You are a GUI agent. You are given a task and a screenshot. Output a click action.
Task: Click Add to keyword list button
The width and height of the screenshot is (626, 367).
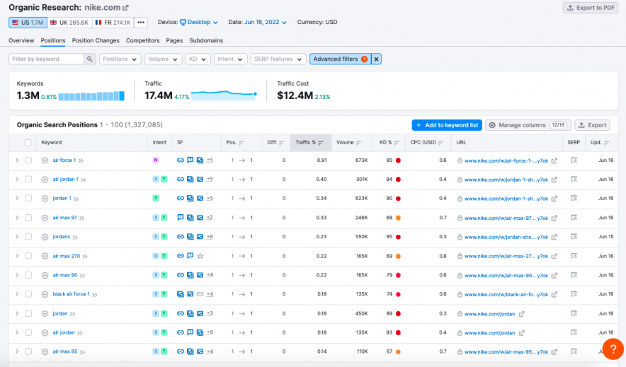click(446, 125)
